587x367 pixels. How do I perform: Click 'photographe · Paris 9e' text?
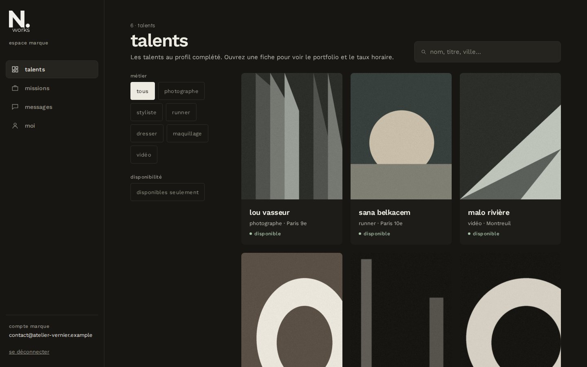click(278, 223)
